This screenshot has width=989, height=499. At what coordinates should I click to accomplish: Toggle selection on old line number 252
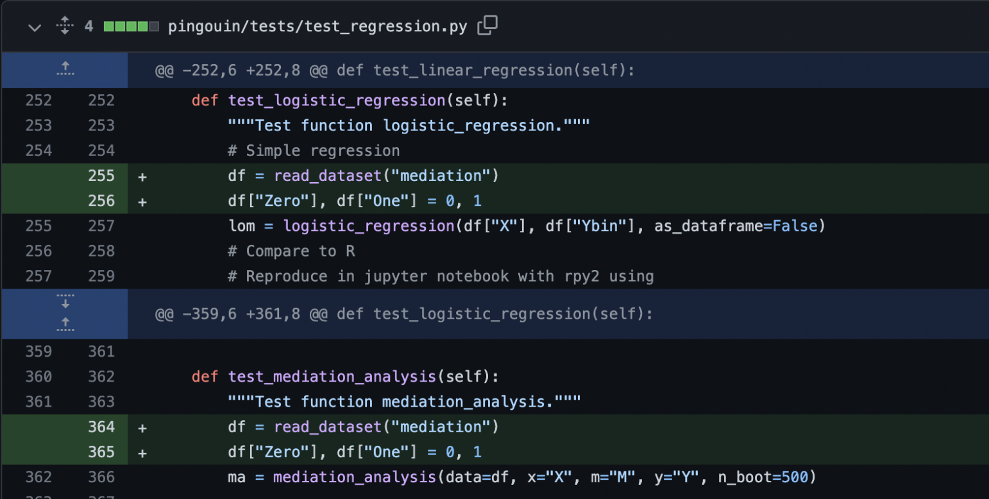pyautogui.click(x=38, y=99)
